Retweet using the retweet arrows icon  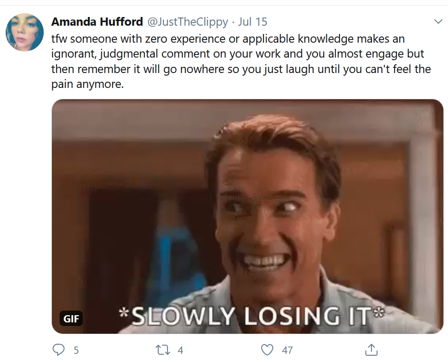click(x=162, y=350)
